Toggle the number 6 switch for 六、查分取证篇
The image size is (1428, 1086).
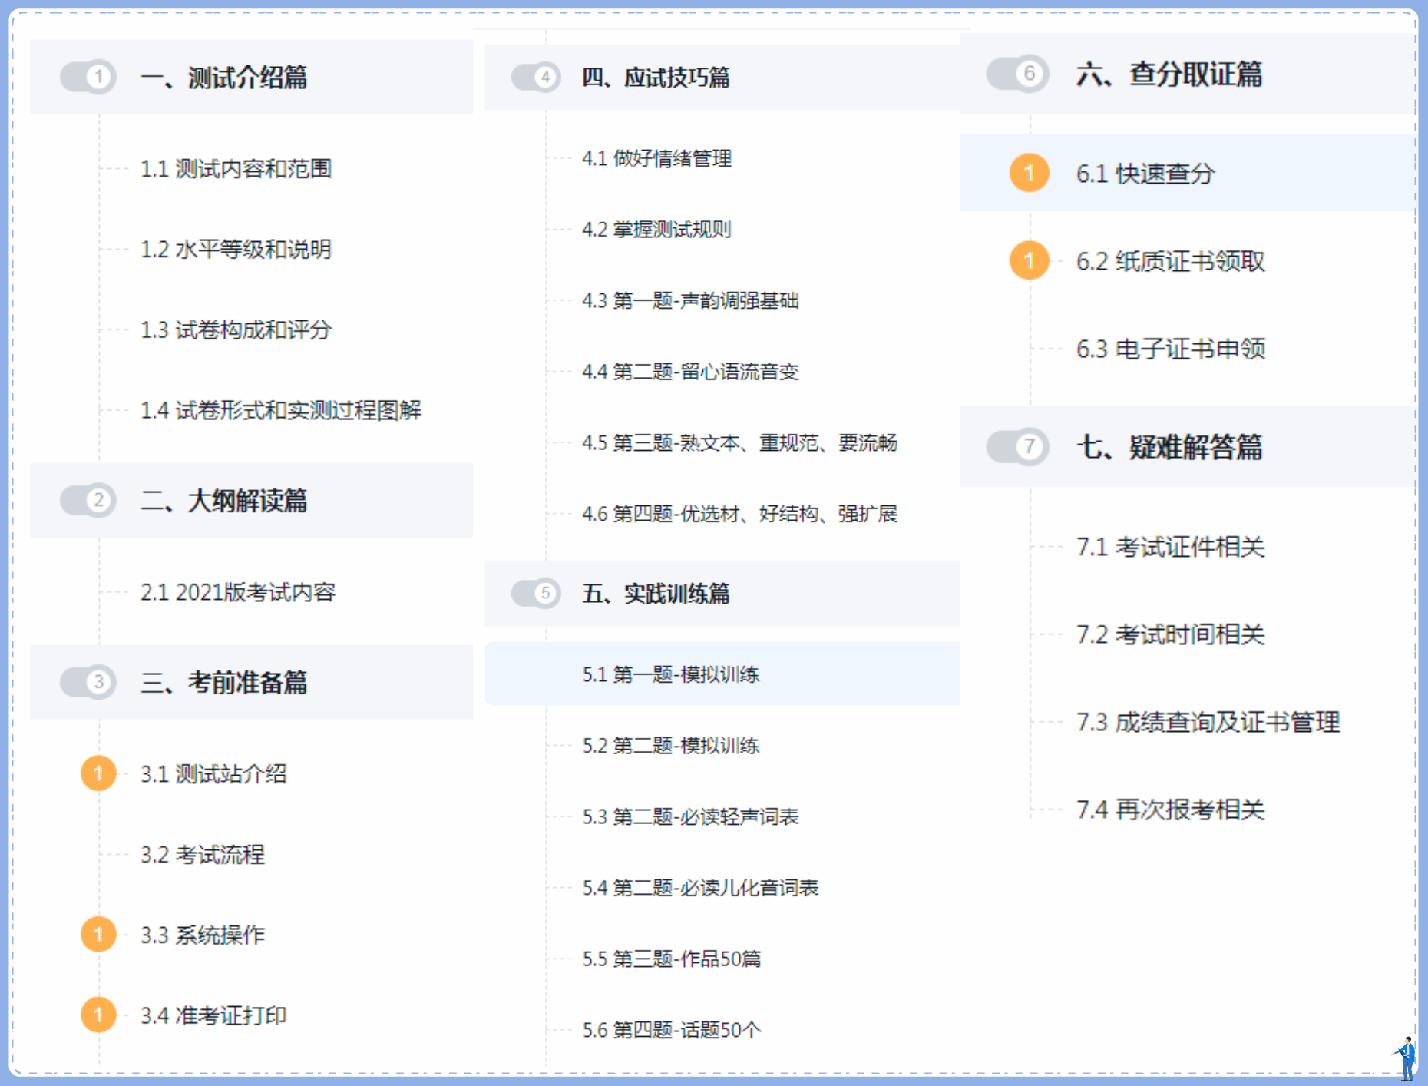tap(1017, 74)
